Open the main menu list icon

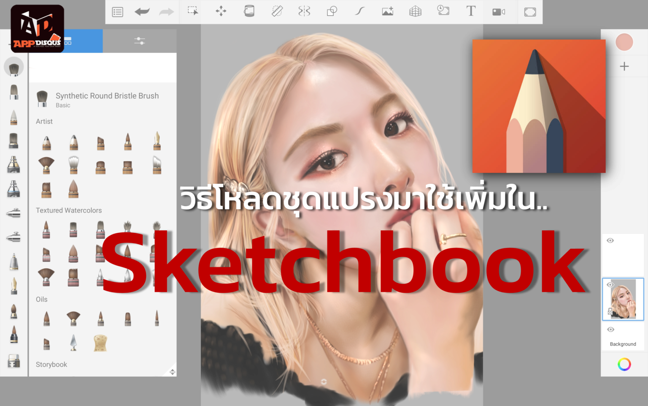pos(117,11)
